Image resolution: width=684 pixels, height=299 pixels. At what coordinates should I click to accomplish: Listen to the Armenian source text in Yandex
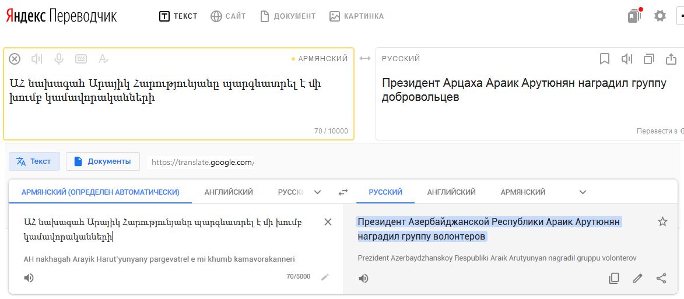[x=37, y=58]
